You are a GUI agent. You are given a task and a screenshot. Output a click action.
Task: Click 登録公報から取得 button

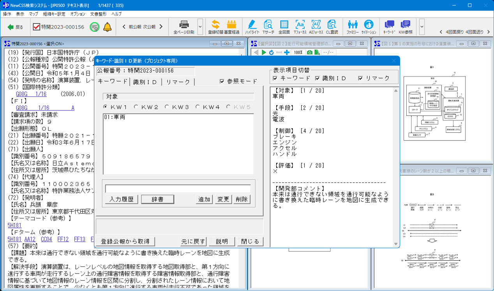pyautogui.click(x=125, y=241)
